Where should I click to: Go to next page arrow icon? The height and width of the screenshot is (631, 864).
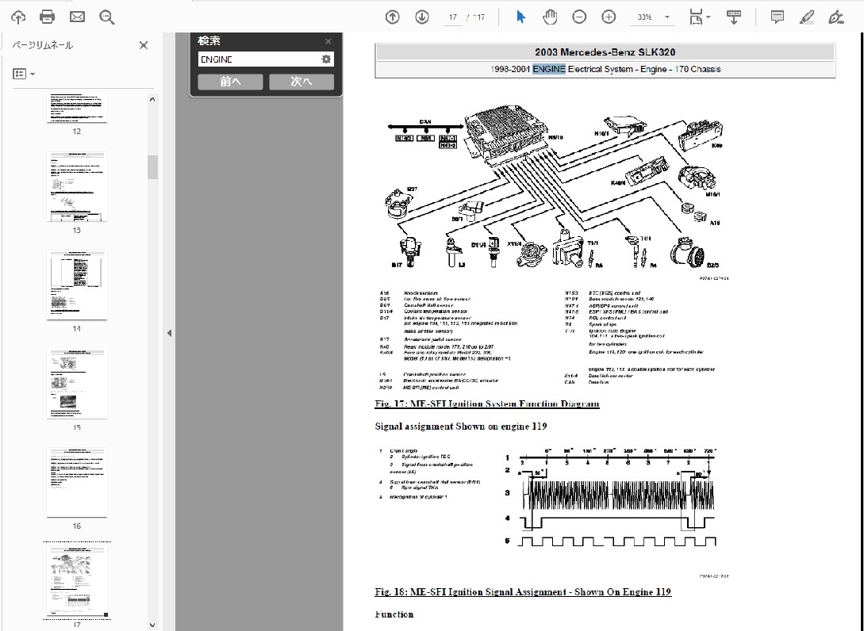[x=422, y=17]
